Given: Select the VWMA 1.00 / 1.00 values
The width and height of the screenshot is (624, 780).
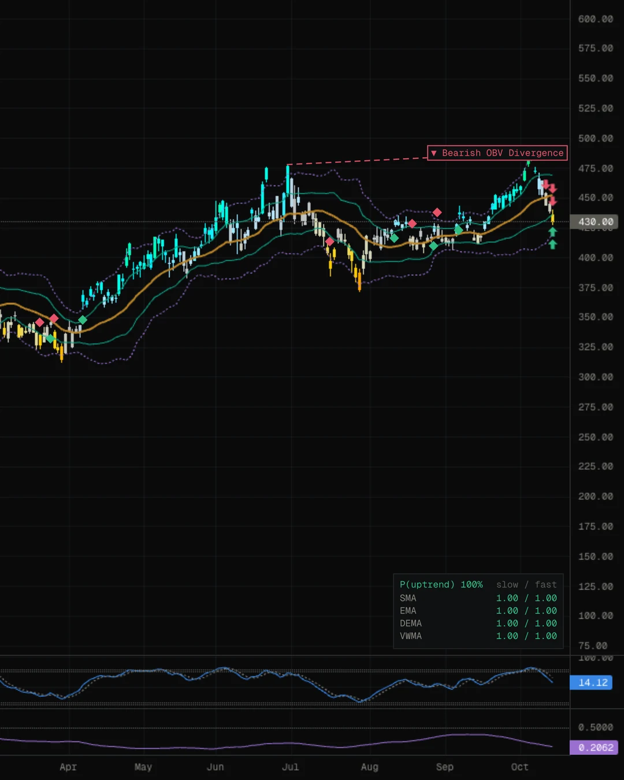Looking at the screenshot, I should (526, 636).
